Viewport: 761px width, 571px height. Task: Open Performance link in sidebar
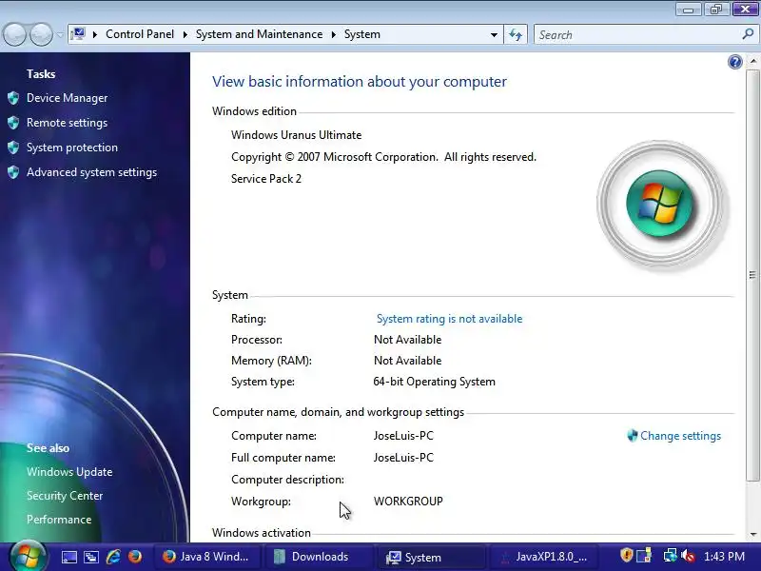point(59,520)
